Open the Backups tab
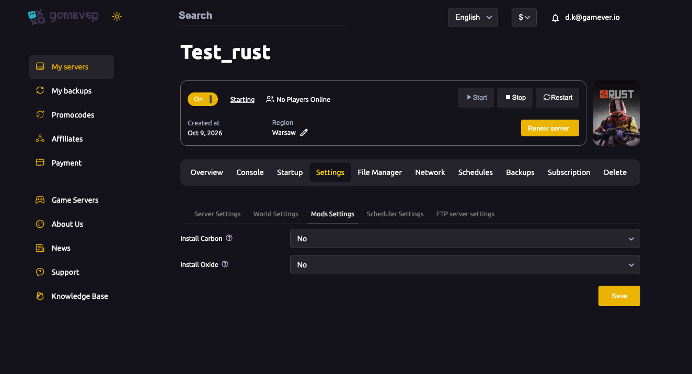The image size is (692, 374). pyautogui.click(x=520, y=172)
